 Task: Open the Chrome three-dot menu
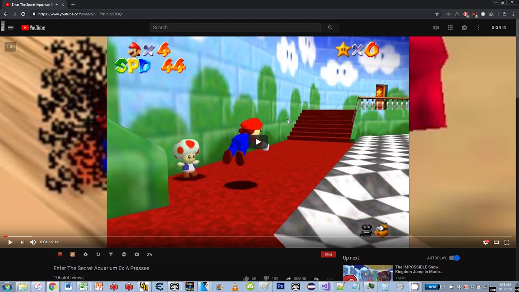(513, 14)
